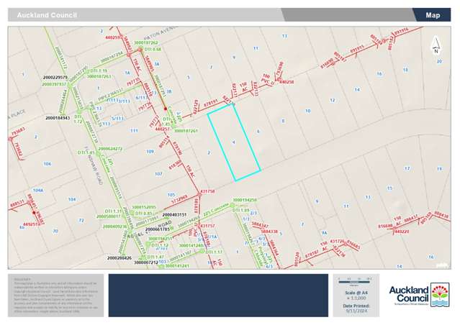460x325 pixels.
Task: Click manhole label 440220
Action: 403,232
